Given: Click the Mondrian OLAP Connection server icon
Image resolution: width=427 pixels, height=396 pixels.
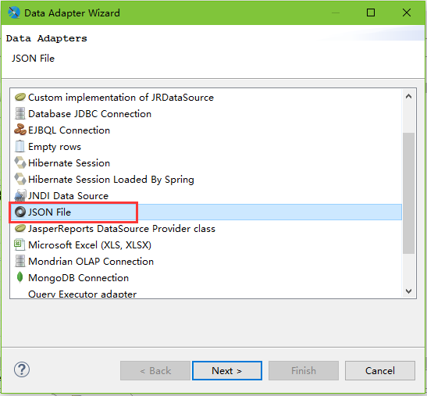Looking at the screenshot, I should pos(20,261).
